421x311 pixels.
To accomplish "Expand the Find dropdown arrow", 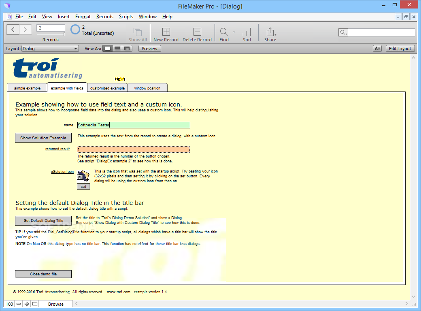I will tap(234, 32).
